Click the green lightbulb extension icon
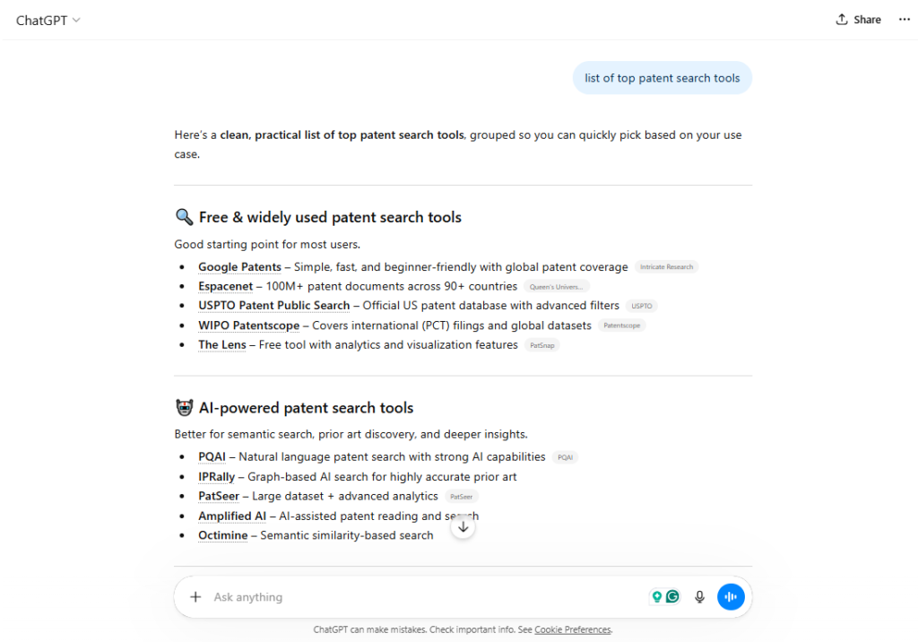Screen dimensions: 918x642 click(657, 596)
